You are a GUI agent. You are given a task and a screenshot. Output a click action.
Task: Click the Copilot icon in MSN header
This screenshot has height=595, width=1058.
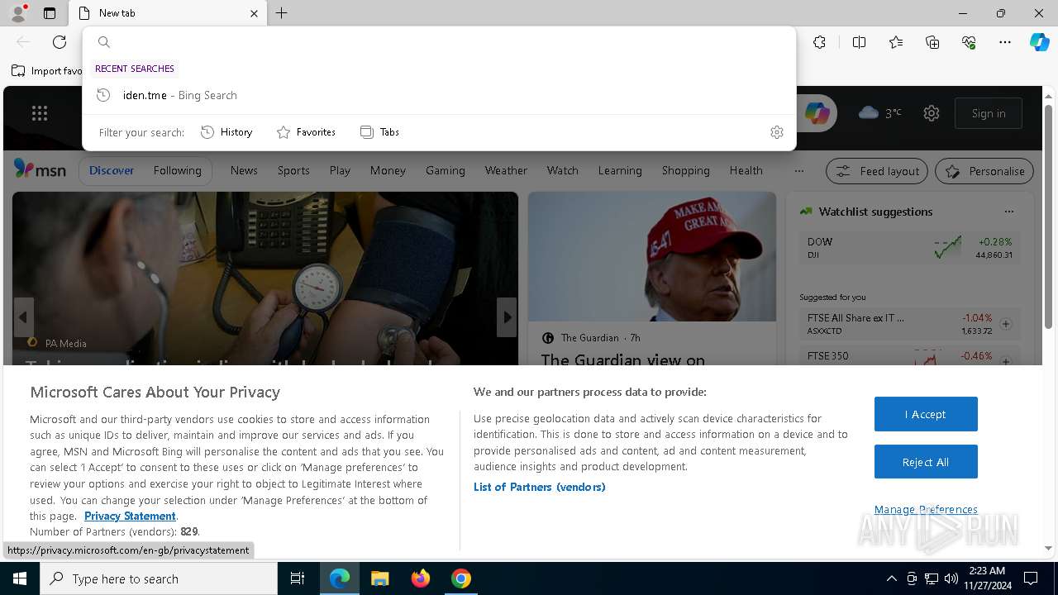(x=817, y=113)
